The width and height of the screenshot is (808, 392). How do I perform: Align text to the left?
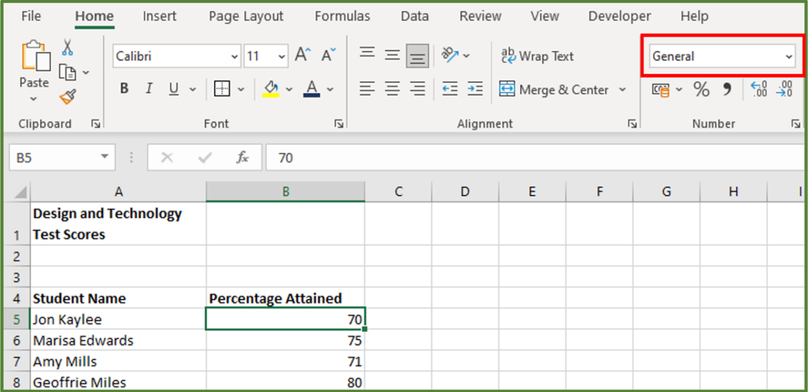(x=367, y=89)
